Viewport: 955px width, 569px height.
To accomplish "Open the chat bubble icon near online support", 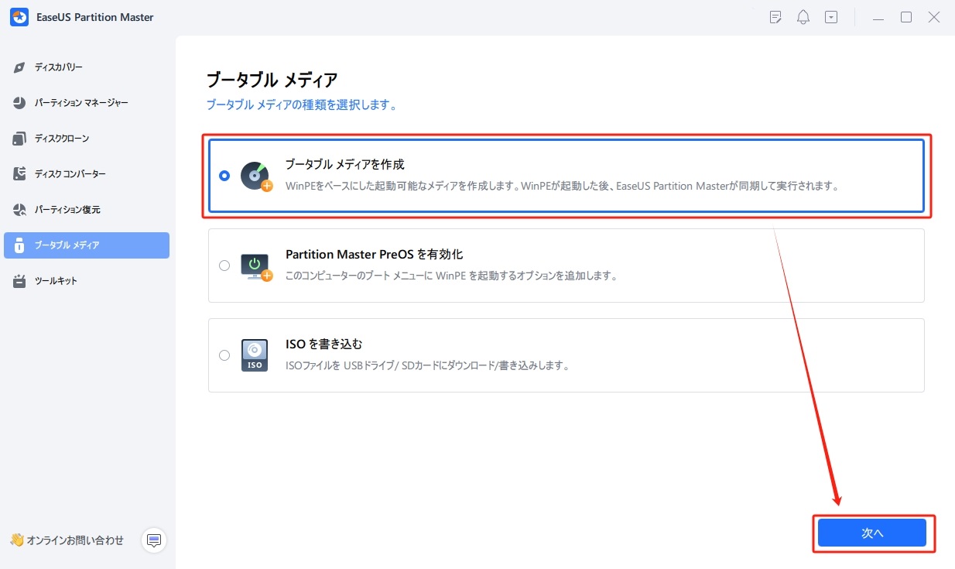I will (x=153, y=540).
